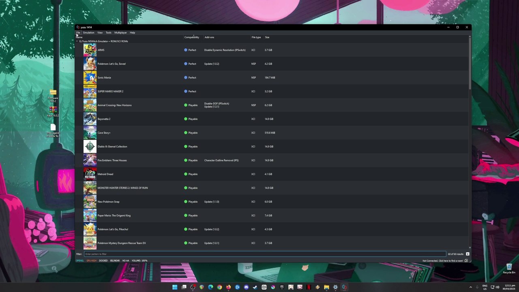The height and width of the screenshot is (292, 519).
Task: Select the 'Pokémon: Let's Go, Eevee!' title
Action: click(112, 64)
